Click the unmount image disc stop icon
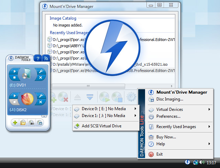Viewport: 220px width, 168px height. point(118,97)
